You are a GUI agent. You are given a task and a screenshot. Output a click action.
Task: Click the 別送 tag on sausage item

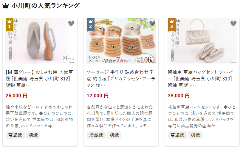(x=114, y=135)
